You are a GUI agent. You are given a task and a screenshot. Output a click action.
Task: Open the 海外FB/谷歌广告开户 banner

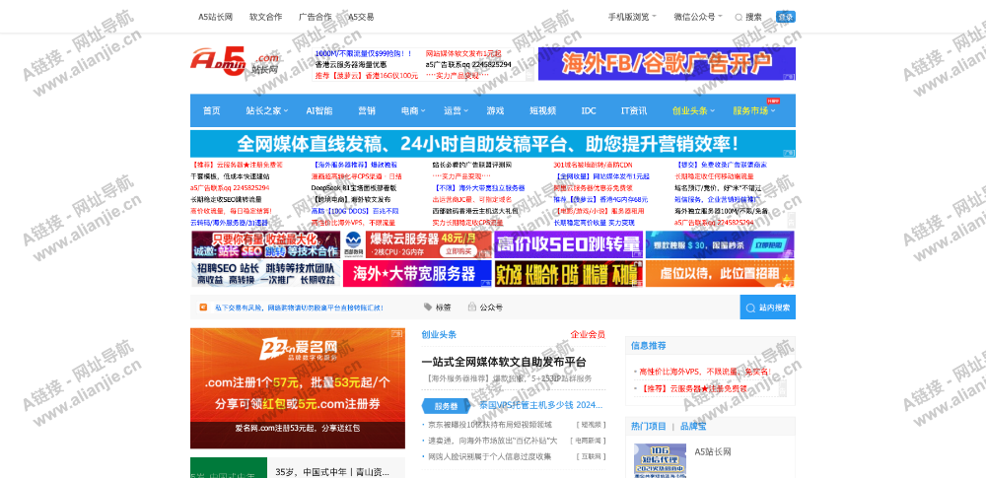tap(667, 63)
